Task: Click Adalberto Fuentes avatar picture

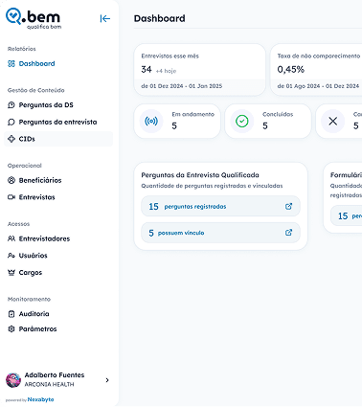Action: pos(13,380)
